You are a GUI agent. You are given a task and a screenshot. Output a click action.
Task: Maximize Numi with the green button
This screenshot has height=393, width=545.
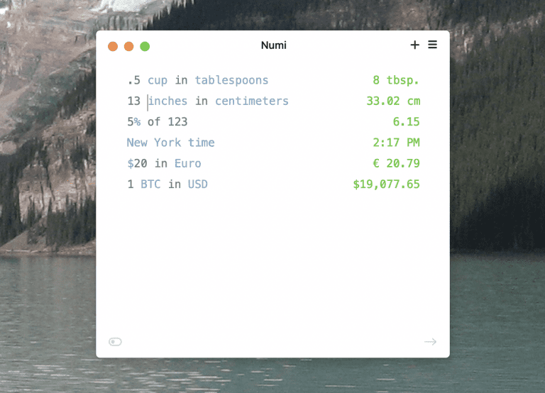(x=145, y=47)
